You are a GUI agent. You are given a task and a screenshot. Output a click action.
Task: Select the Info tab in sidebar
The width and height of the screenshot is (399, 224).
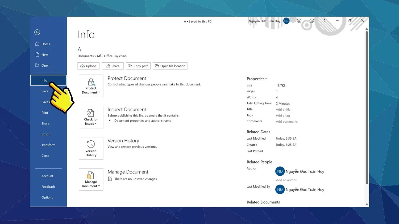pyautogui.click(x=48, y=80)
